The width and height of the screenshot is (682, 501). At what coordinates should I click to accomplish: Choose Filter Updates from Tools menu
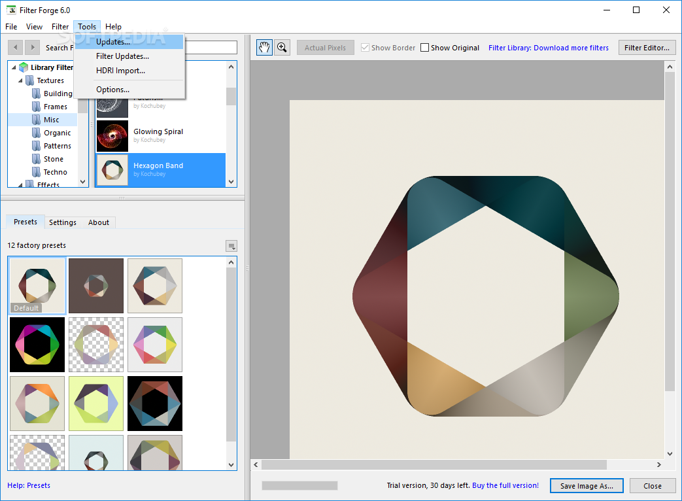pyautogui.click(x=122, y=56)
